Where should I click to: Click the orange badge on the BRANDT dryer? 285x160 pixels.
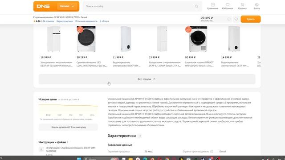click(188, 29)
